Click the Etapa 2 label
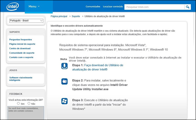Image resolution: width=196 pixels, height=120 pixels. click(x=78, y=81)
